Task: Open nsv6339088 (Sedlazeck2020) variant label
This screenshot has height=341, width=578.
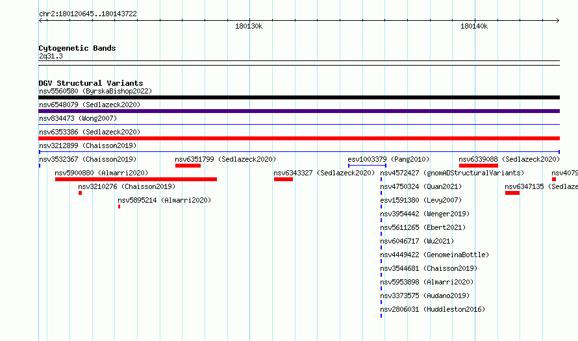Action: (x=509, y=159)
